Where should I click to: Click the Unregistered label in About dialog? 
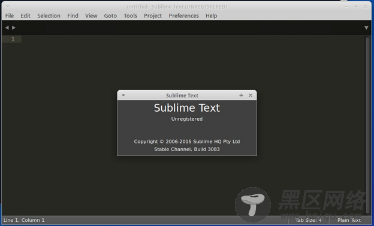[187, 119]
